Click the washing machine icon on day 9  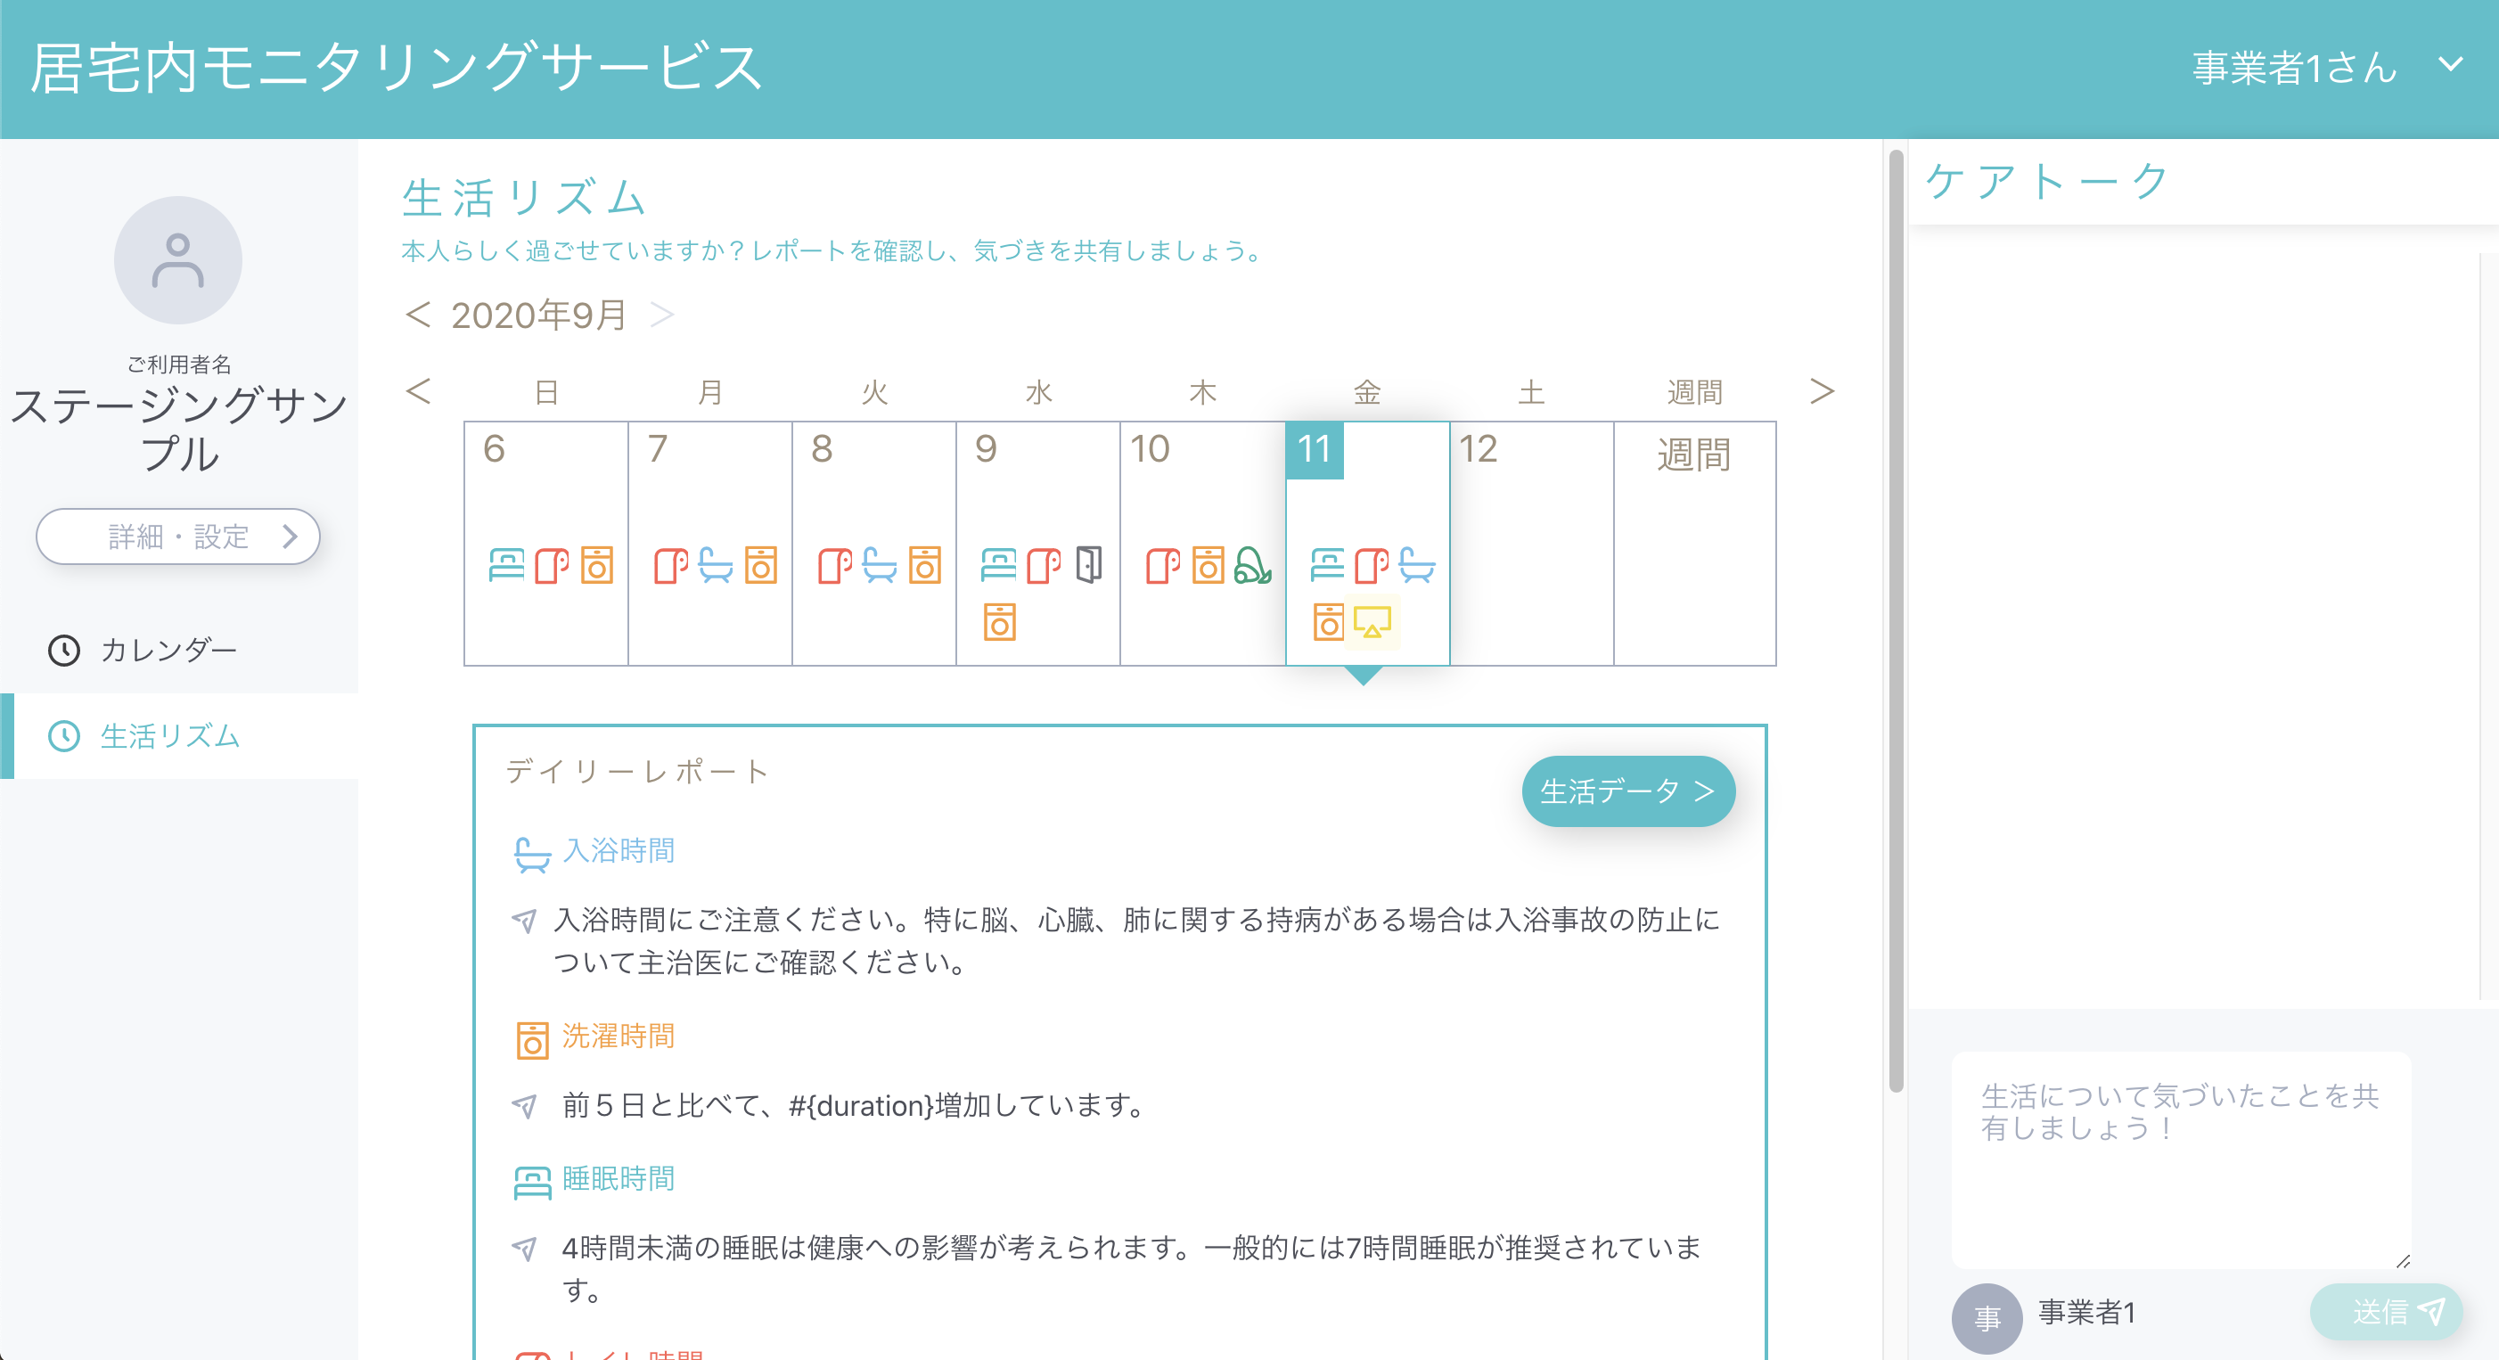[999, 622]
